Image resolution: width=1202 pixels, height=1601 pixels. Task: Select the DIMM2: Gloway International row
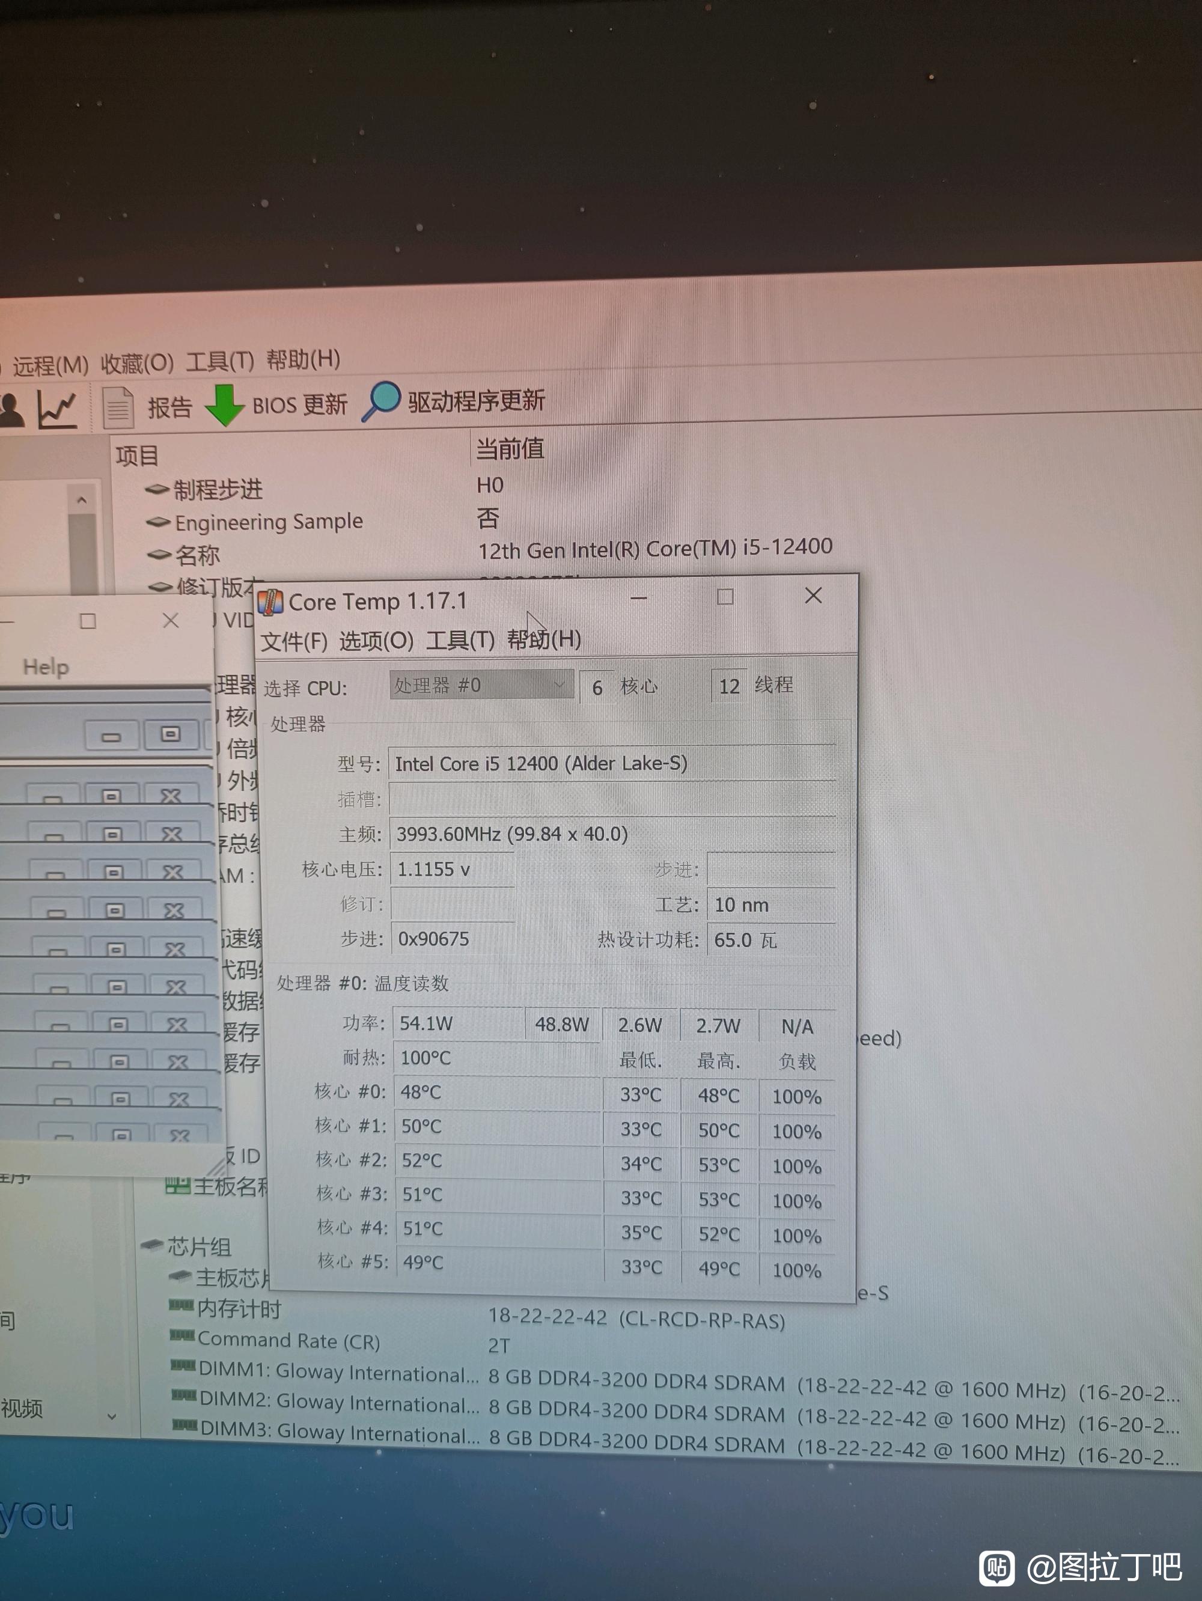(x=339, y=1402)
